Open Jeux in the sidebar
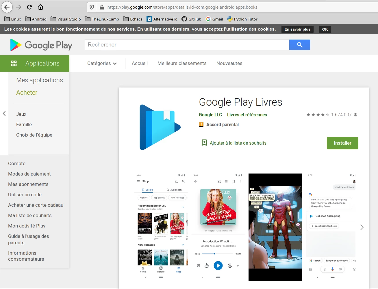The width and height of the screenshot is (378, 289). (x=21, y=114)
